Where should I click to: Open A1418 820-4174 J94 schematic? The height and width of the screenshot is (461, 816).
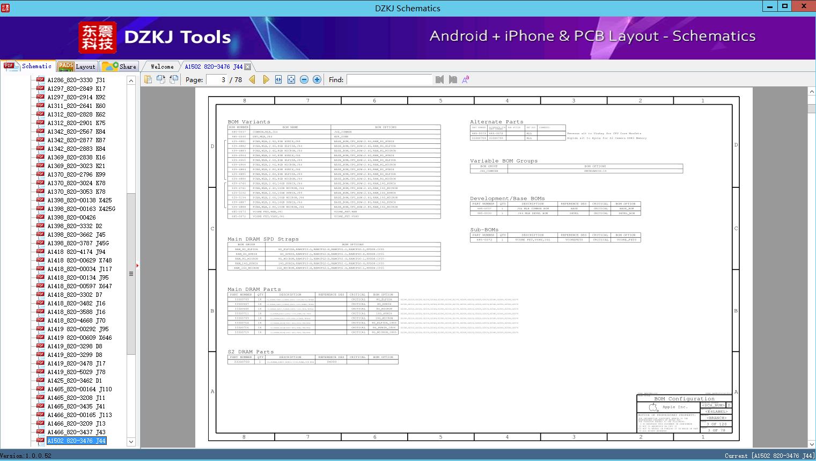(76, 252)
